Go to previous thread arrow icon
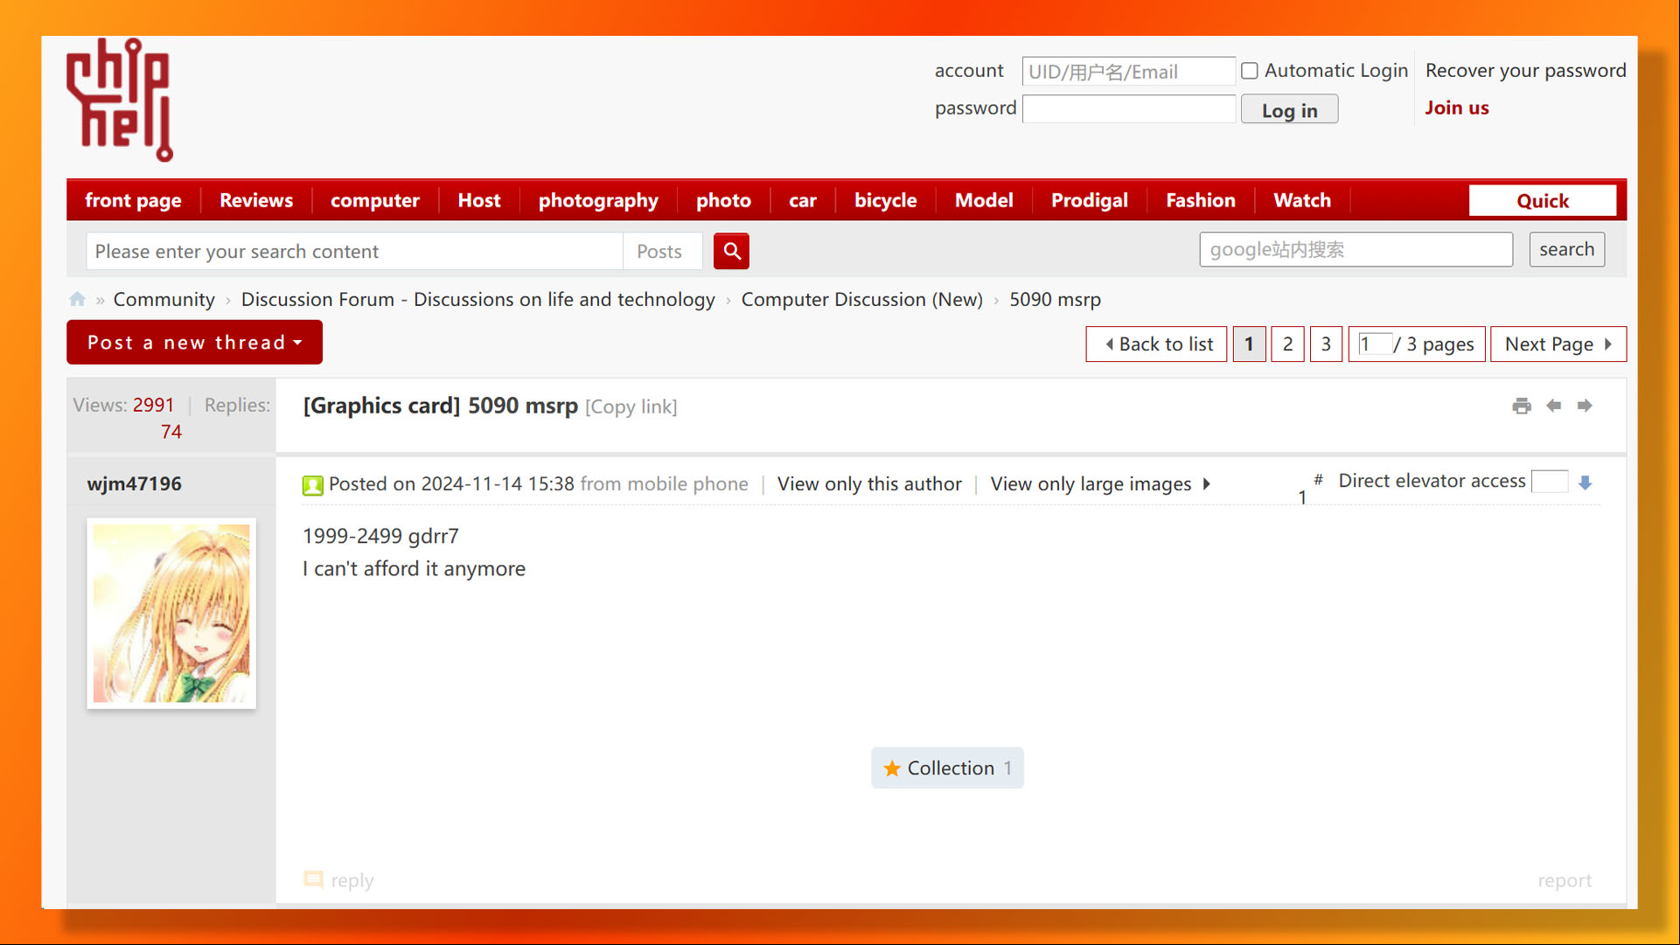The height and width of the screenshot is (945, 1680). (1554, 406)
